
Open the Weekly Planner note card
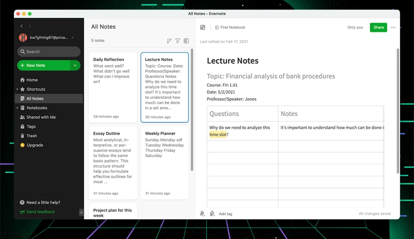[x=165, y=162]
